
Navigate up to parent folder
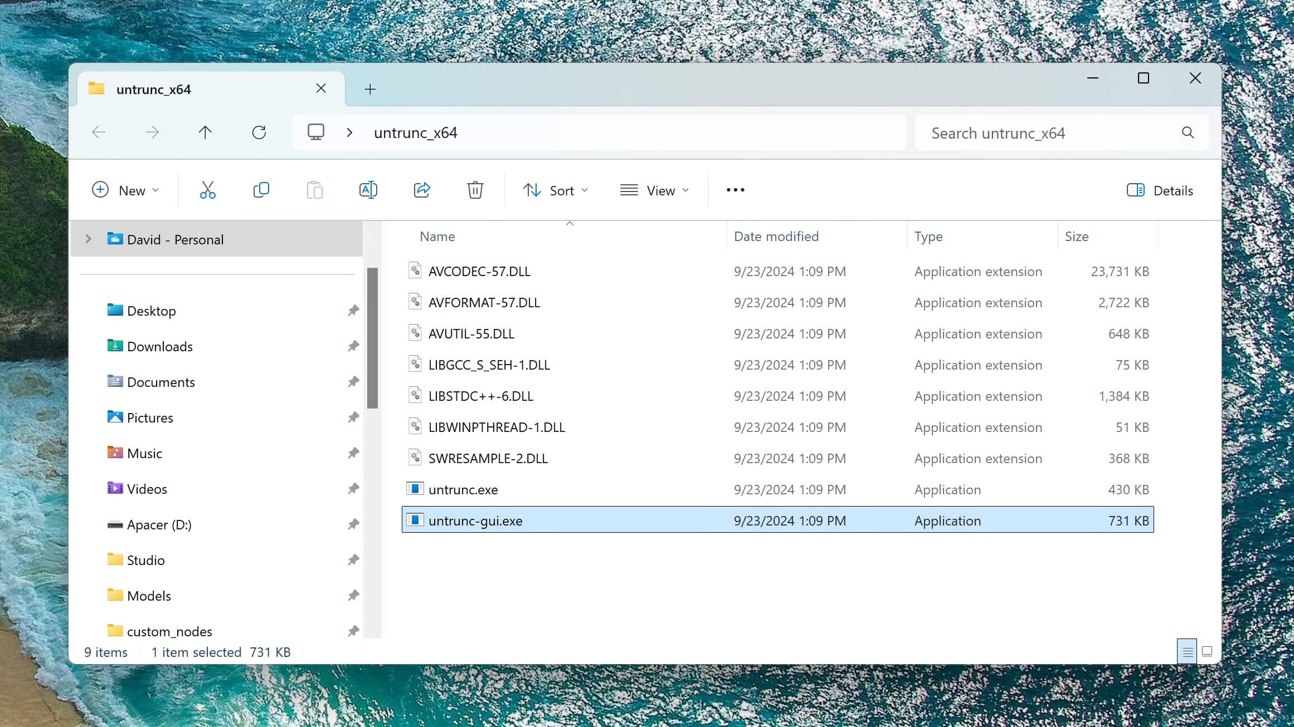[x=205, y=132]
